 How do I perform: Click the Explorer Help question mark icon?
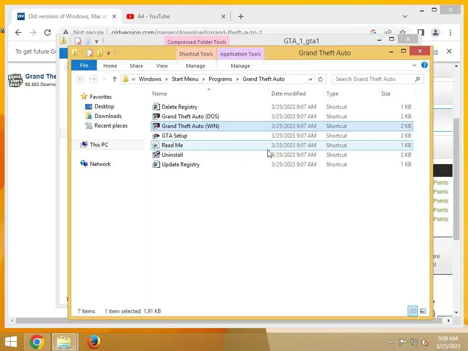[424, 65]
